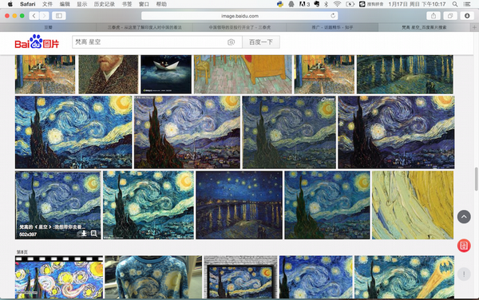The width and height of the screenshot is (479, 300).
Task: Open the Safari downloads button
Action: 467,16
